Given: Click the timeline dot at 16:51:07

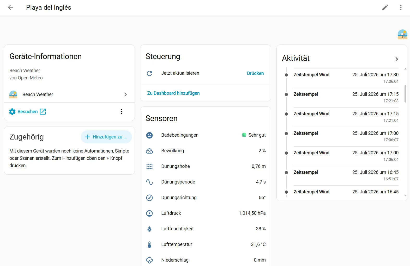Looking at the screenshot, I should [286, 173].
